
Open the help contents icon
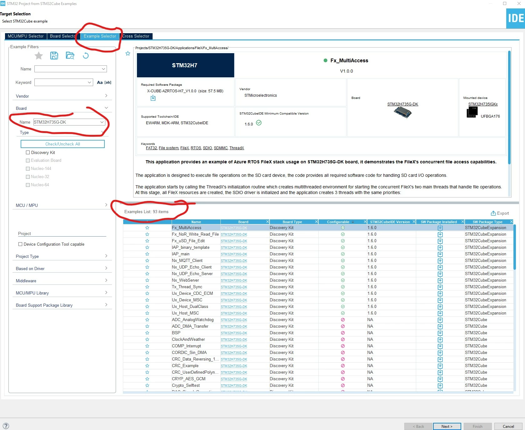tap(6, 426)
